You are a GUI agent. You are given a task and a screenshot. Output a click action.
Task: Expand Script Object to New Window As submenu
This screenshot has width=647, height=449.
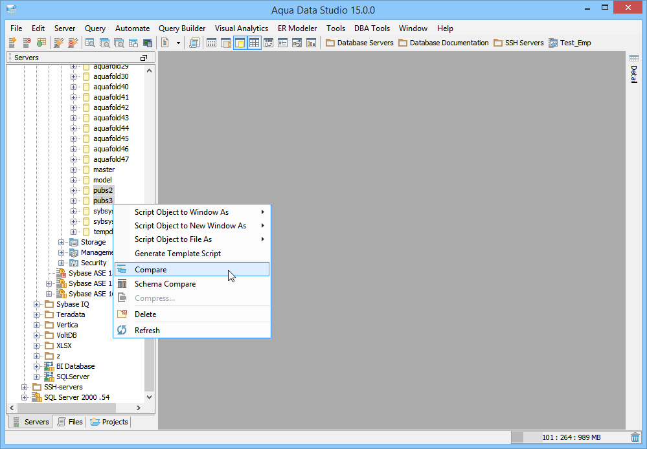(192, 226)
